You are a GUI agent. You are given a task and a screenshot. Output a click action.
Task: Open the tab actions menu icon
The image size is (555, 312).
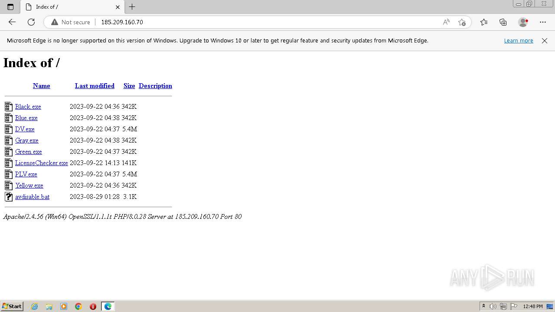click(x=10, y=7)
